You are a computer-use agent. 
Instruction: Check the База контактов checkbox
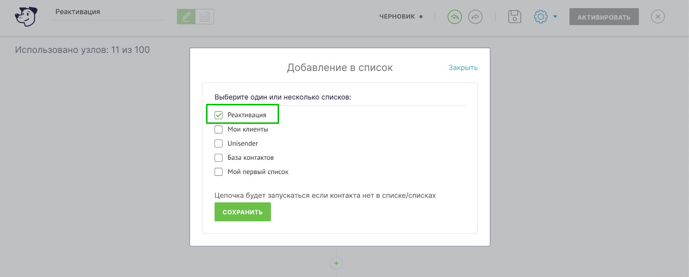(219, 158)
